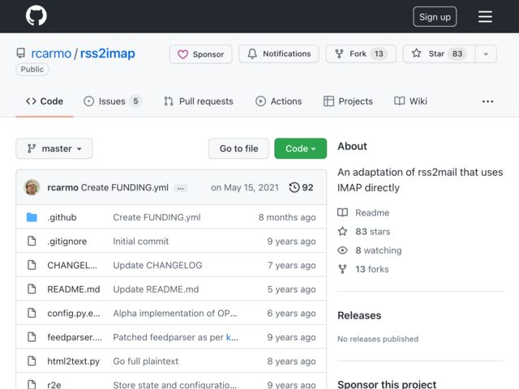
Task: Open the Create FUNDING.yml message in the .github row
Action: coord(157,217)
